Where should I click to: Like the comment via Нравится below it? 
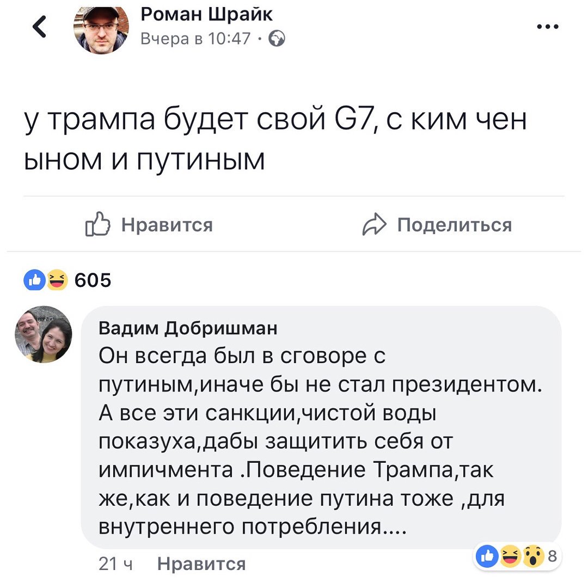pyautogui.click(x=201, y=563)
